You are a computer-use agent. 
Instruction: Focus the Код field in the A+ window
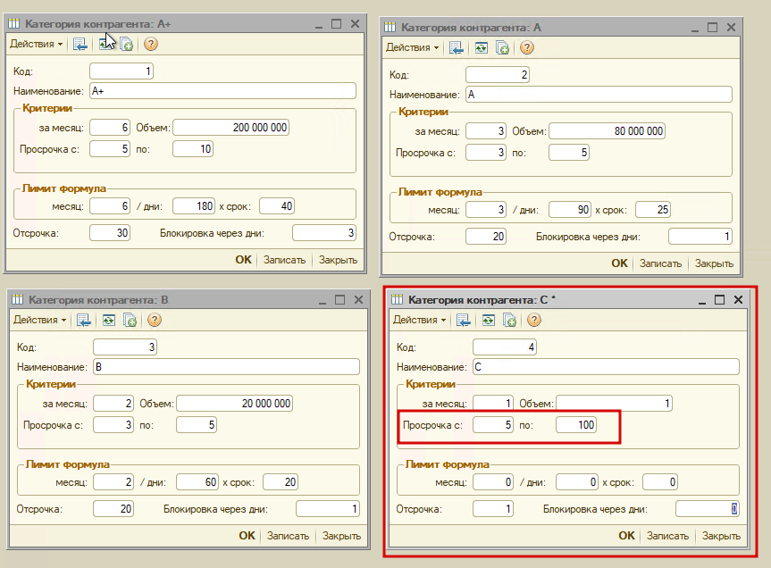click(x=122, y=71)
